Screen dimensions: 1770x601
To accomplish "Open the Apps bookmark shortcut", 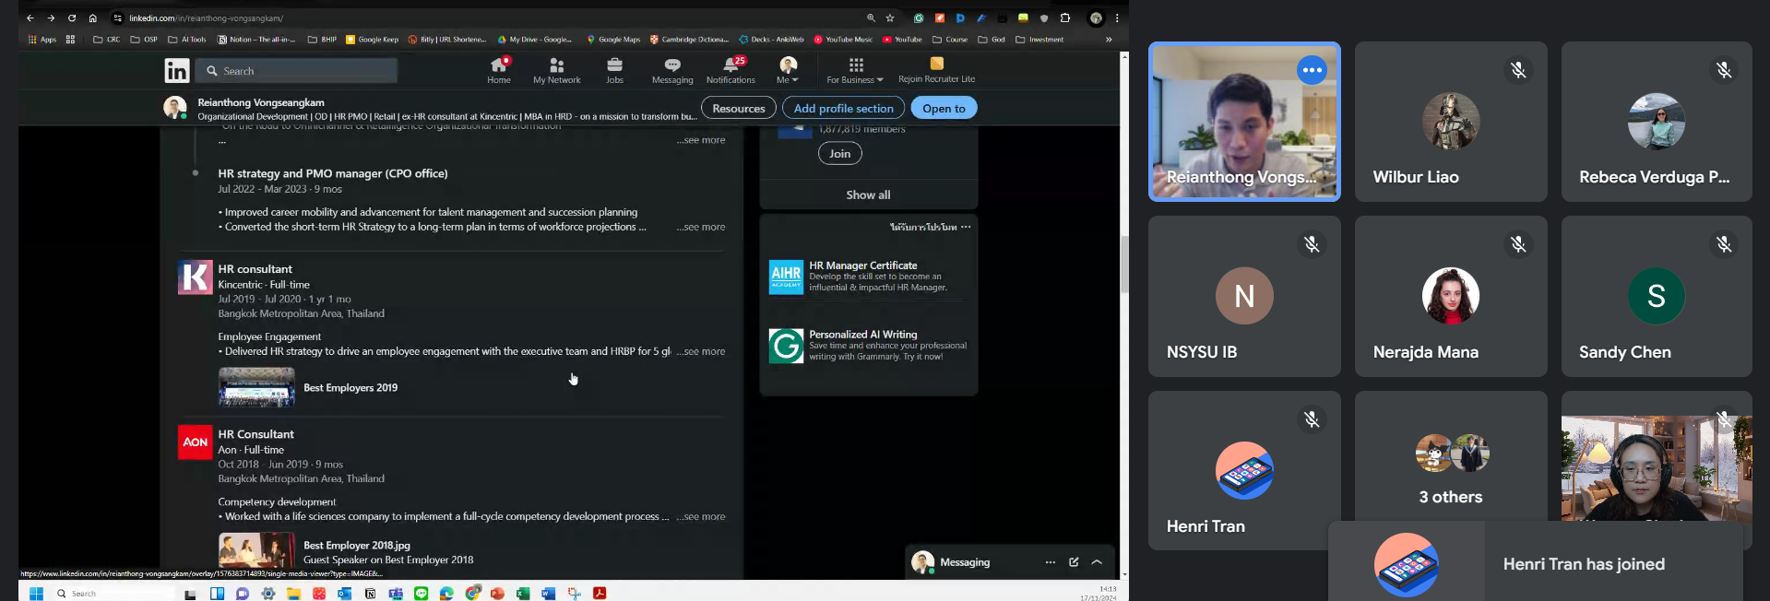I will click(42, 40).
